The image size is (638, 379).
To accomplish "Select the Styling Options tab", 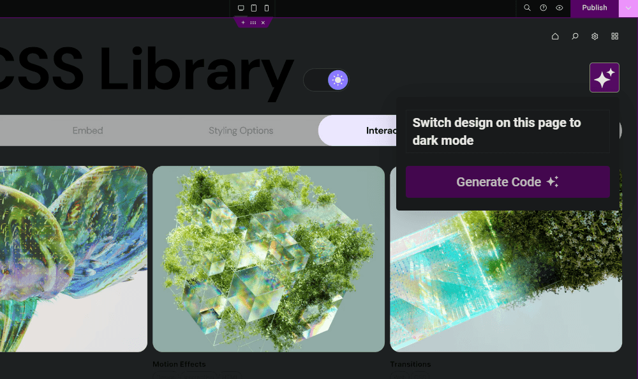I will point(241,130).
